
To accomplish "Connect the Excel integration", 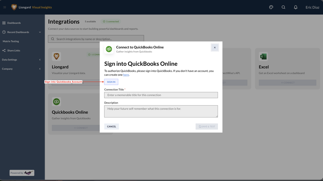I will pyautogui.click(x=288, y=82).
